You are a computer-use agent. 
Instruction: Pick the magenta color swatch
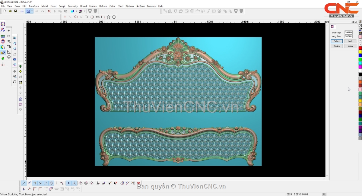coord(360,67)
